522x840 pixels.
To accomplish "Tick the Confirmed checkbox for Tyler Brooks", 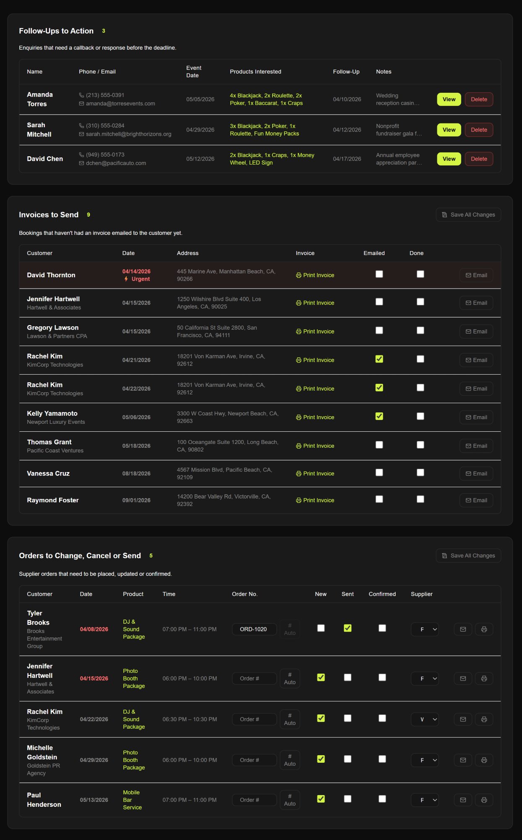I will pos(382,628).
